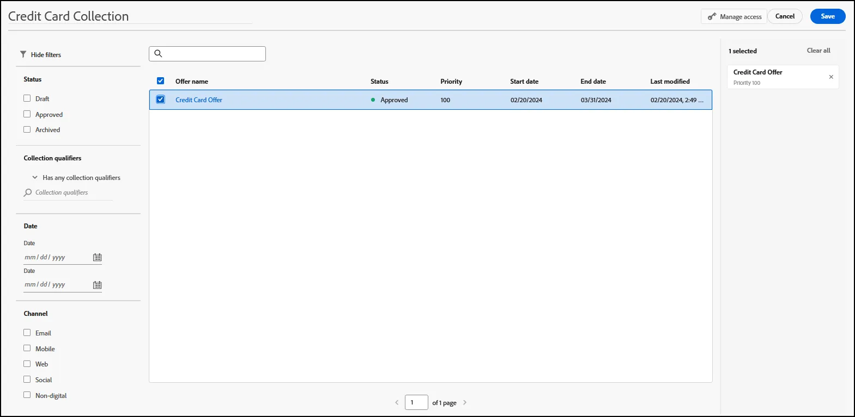Click the Collection qualifiers search icon
The height and width of the screenshot is (417, 855).
28,192
